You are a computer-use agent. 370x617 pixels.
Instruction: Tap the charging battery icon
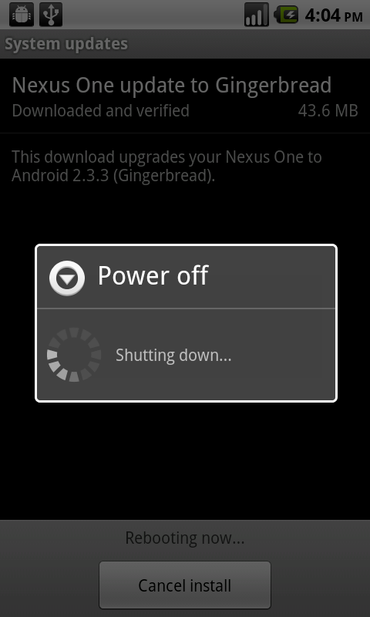[x=286, y=15]
